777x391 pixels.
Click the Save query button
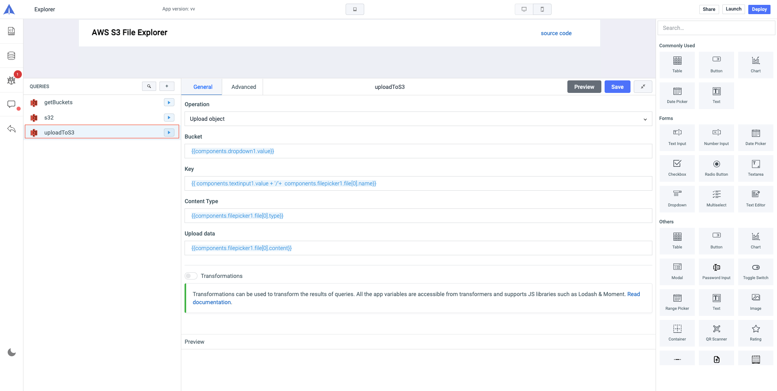coord(617,87)
